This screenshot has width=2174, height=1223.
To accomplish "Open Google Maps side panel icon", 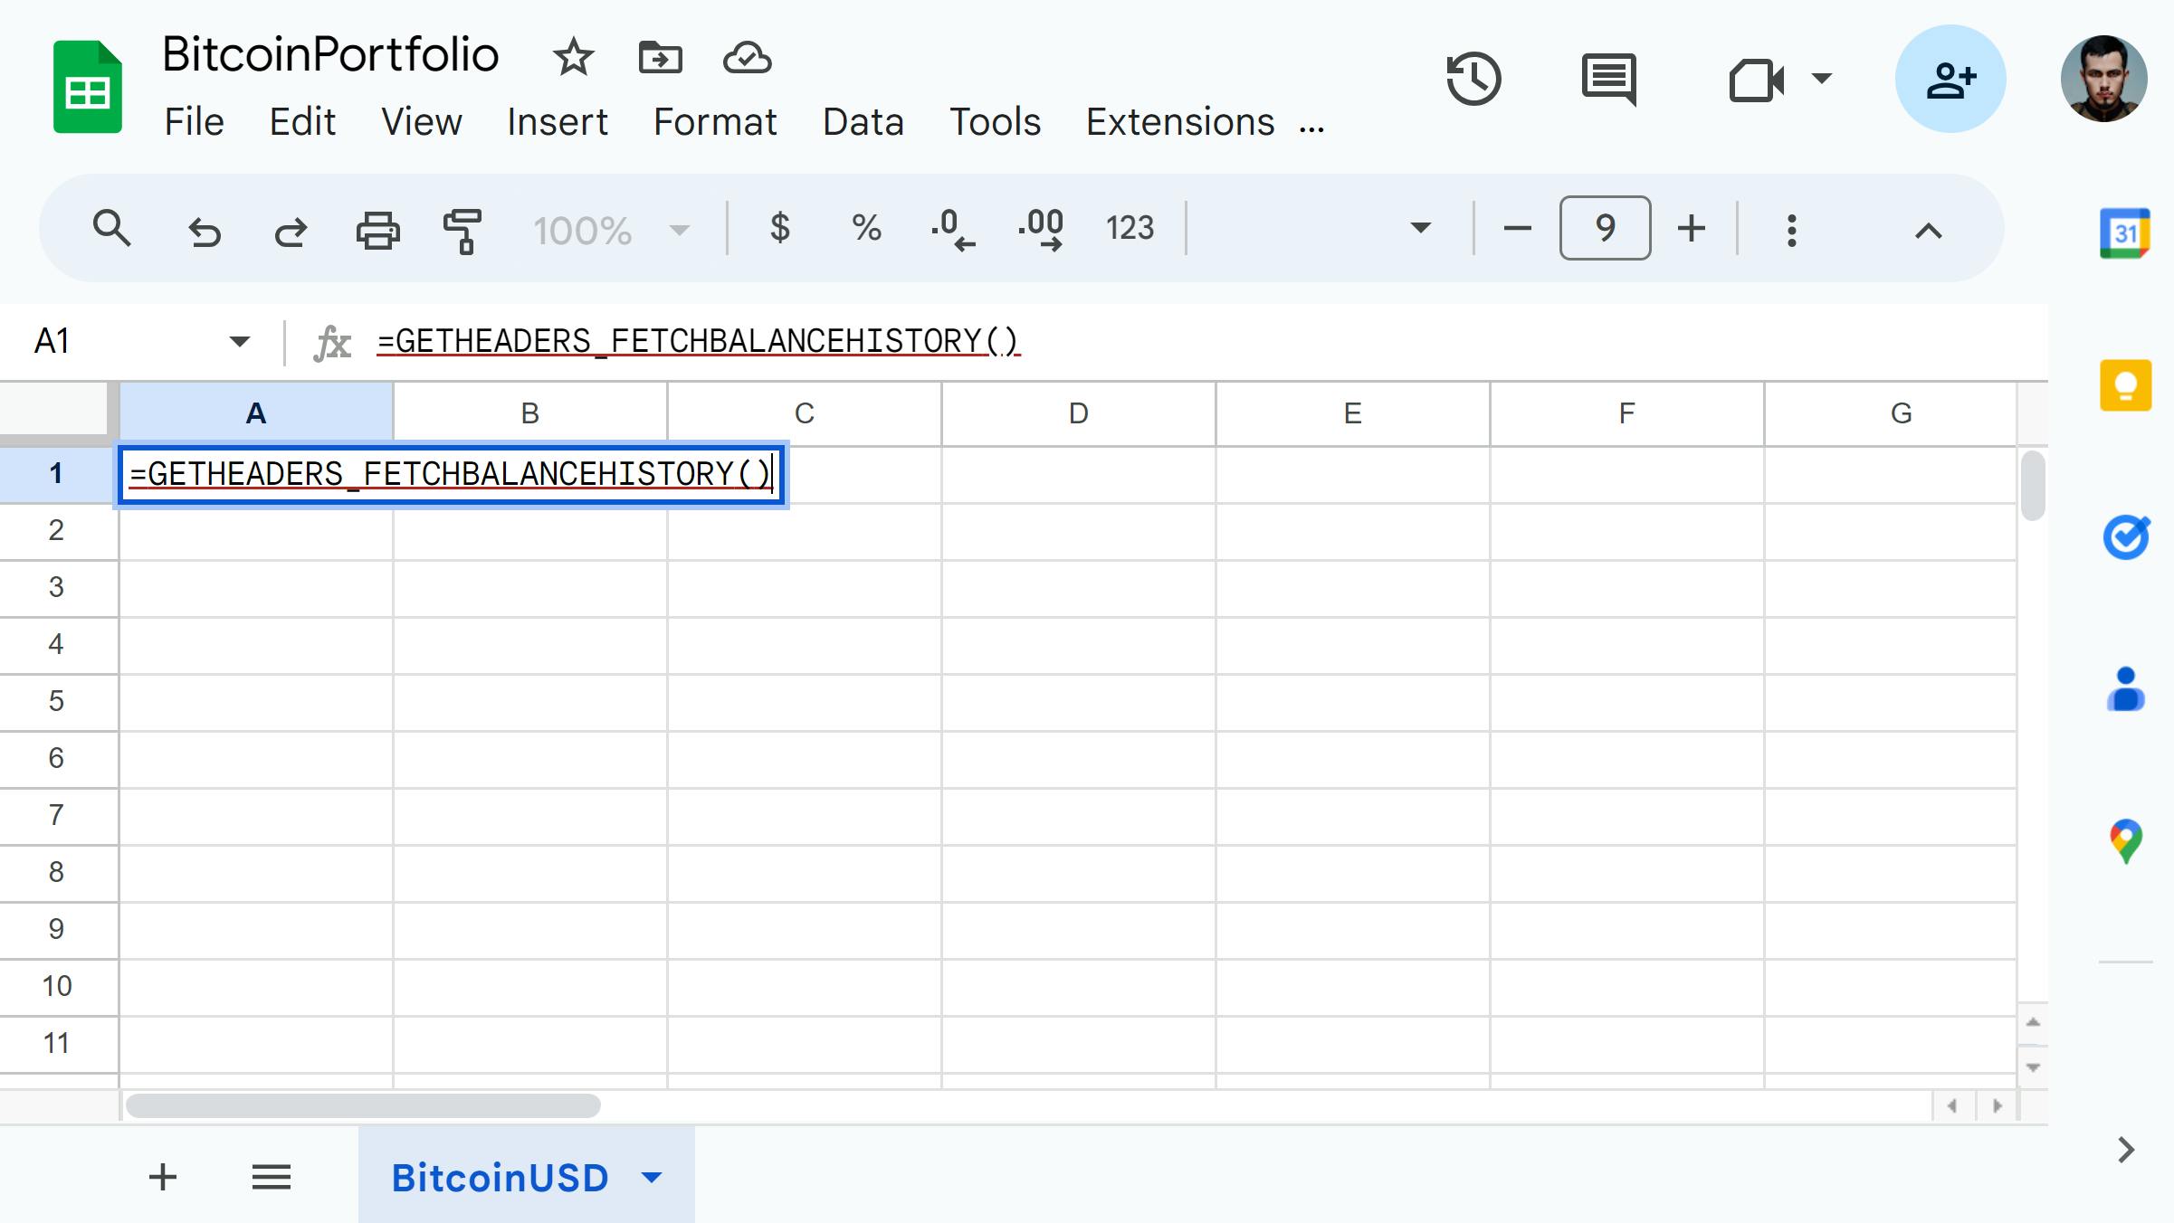I will [x=2125, y=841].
